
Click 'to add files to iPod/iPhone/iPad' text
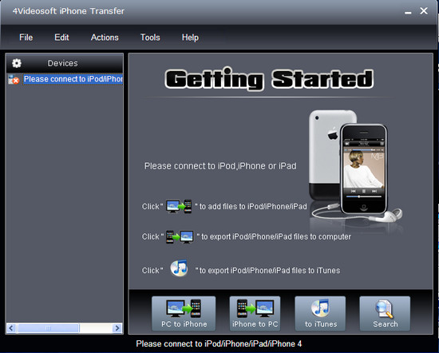coord(253,207)
